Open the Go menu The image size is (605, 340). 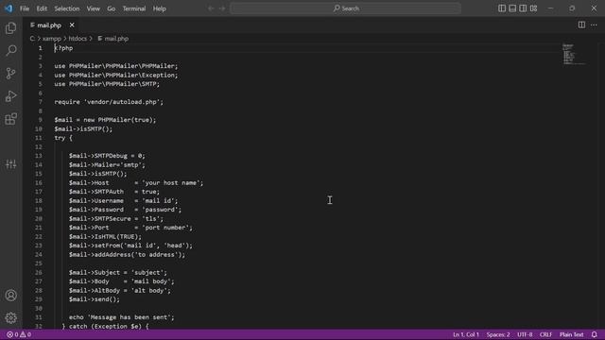click(112, 8)
